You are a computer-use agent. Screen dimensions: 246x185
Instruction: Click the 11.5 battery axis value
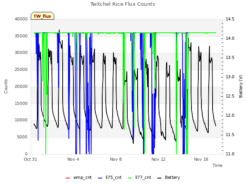click(x=230, y=135)
